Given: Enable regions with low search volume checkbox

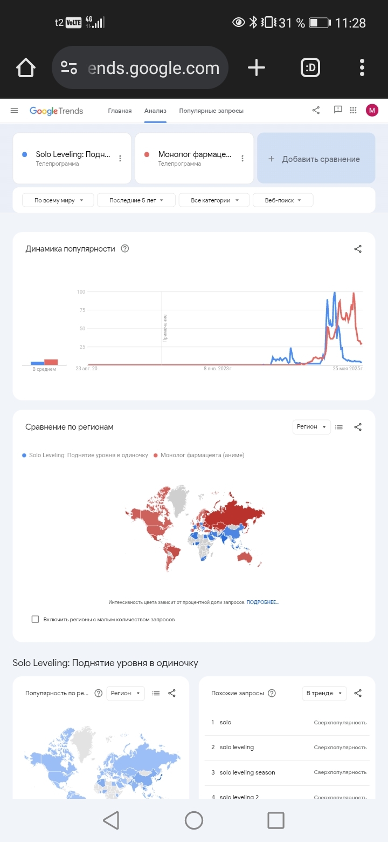Looking at the screenshot, I should pos(35,619).
